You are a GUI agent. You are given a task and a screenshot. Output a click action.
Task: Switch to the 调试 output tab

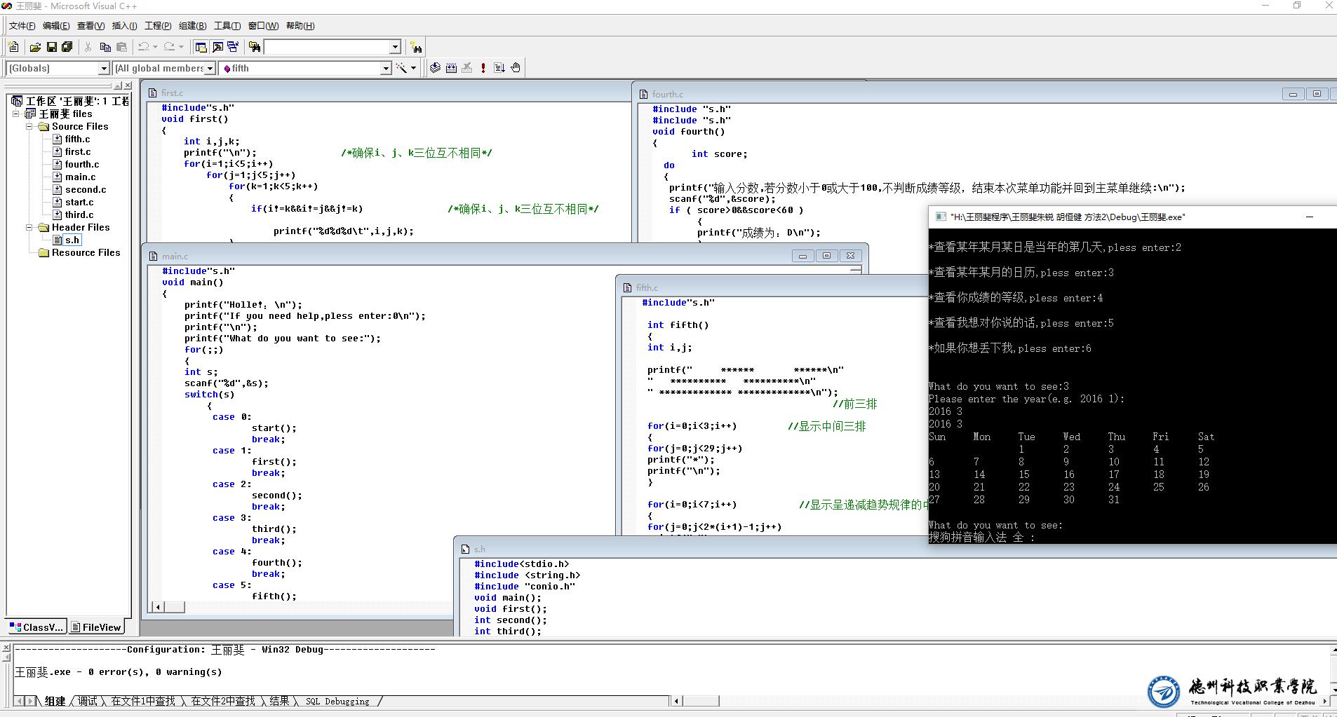tap(87, 701)
